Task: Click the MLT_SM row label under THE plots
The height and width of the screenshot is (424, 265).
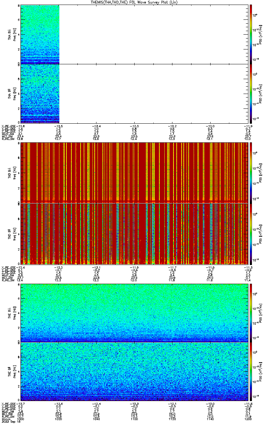Action: pos(7,414)
